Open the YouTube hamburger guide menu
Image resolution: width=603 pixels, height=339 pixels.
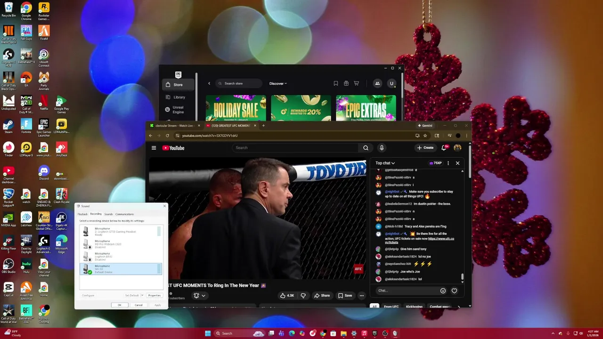tap(154, 148)
